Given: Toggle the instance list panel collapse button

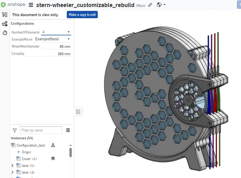Looking at the screenshot, I should (x=78, y=112).
